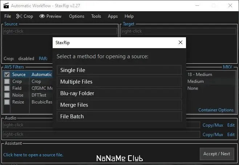239x165 pixels.
Task: Enable the Crop filter checkbox
Action: point(7,81)
